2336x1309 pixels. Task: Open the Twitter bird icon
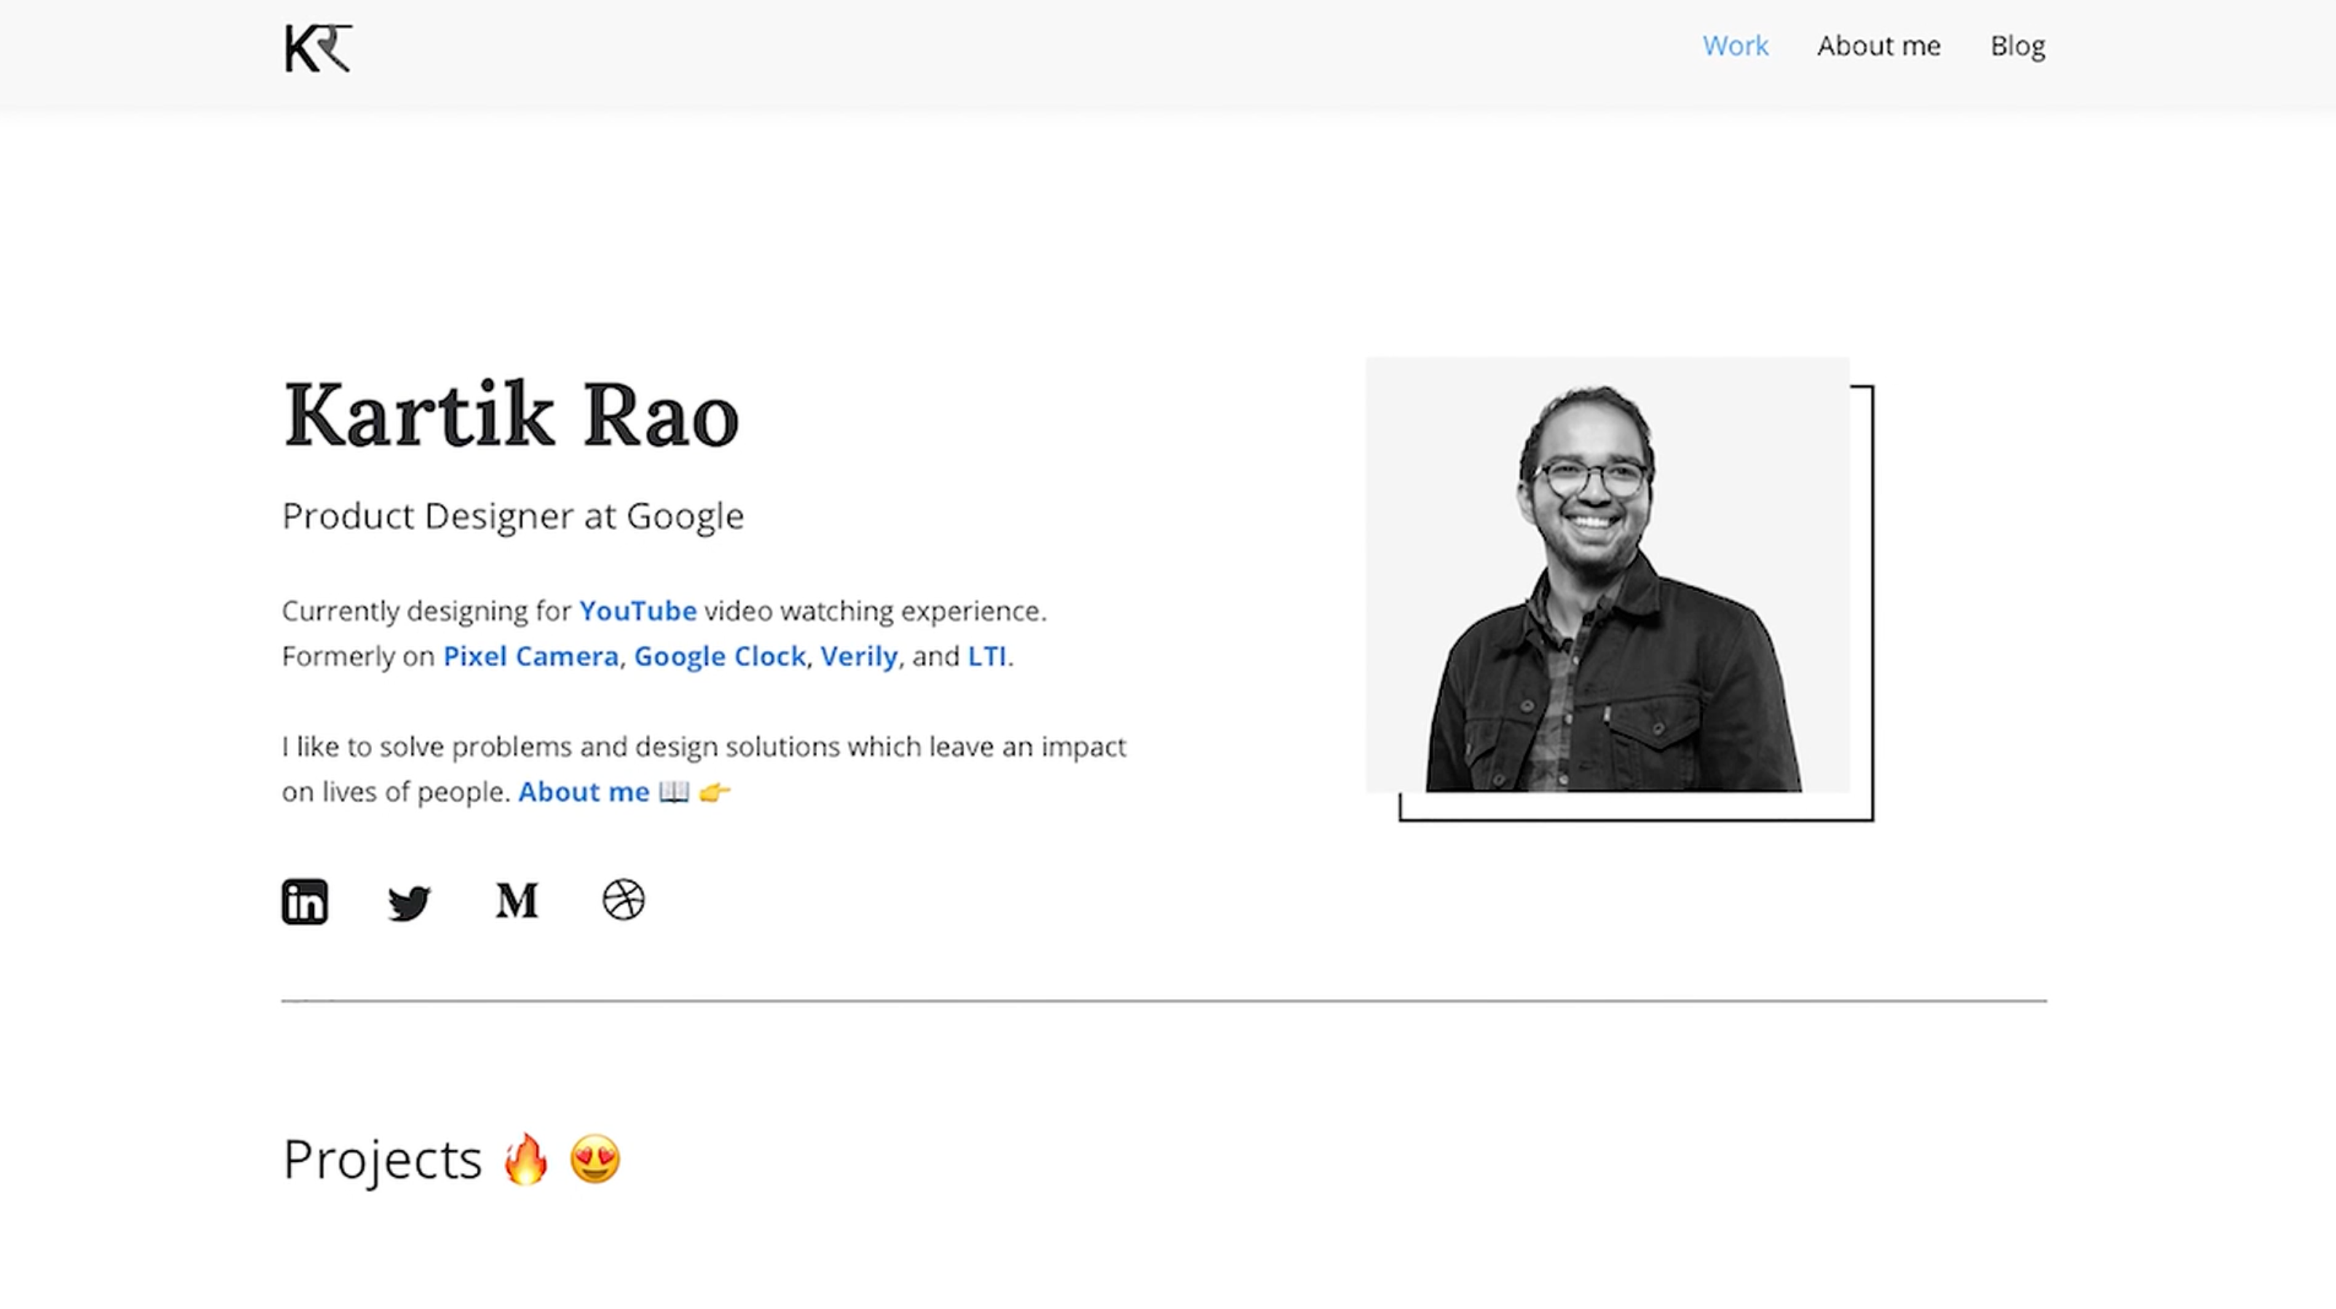tap(409, 902)
